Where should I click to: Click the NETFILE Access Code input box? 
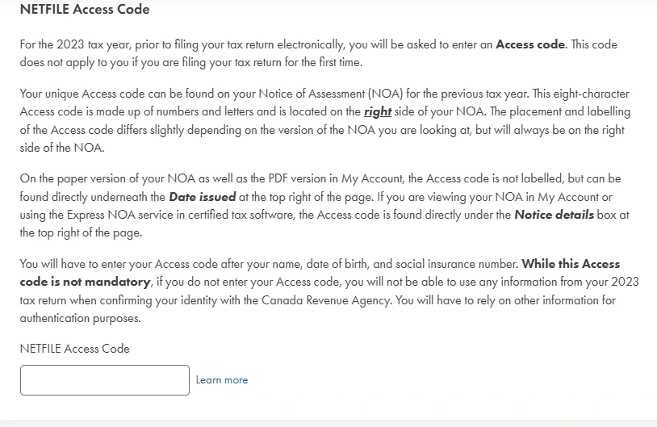pos(105,380)
